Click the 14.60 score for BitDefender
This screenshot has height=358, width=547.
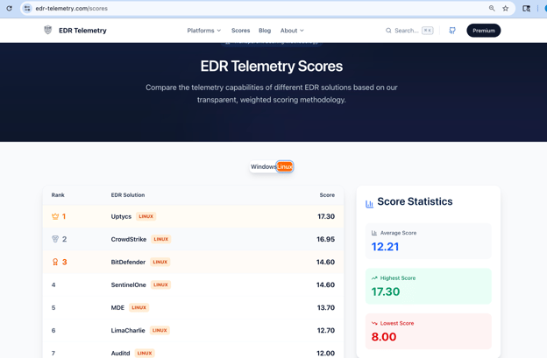[x=325, y=262]
